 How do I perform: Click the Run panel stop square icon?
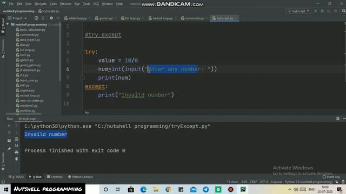(x=9, y=132)
